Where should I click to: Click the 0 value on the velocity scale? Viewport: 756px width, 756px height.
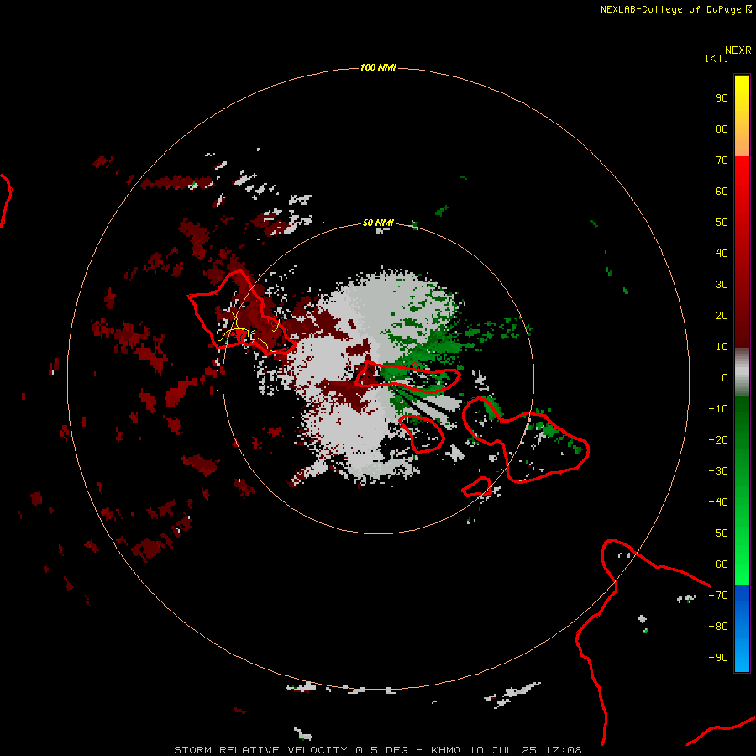[x=725, y=377]
